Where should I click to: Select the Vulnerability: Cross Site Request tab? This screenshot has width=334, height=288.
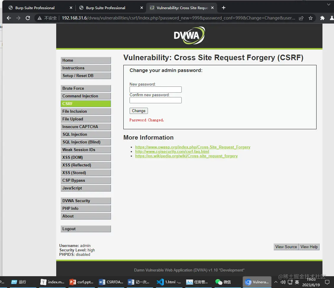[182, 8]
